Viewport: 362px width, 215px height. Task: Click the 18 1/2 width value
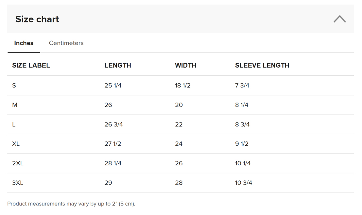[182, 86]
